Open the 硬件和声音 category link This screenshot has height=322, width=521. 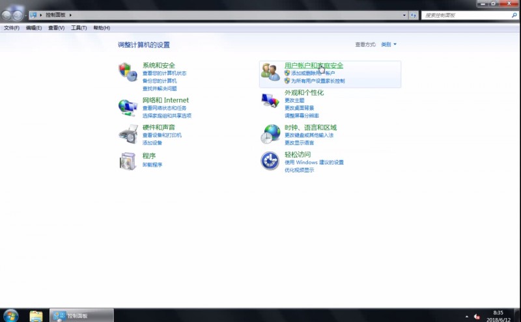pos(159,127)
